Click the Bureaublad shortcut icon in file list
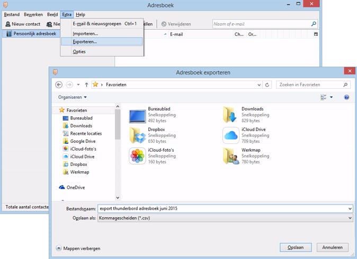 138,116
